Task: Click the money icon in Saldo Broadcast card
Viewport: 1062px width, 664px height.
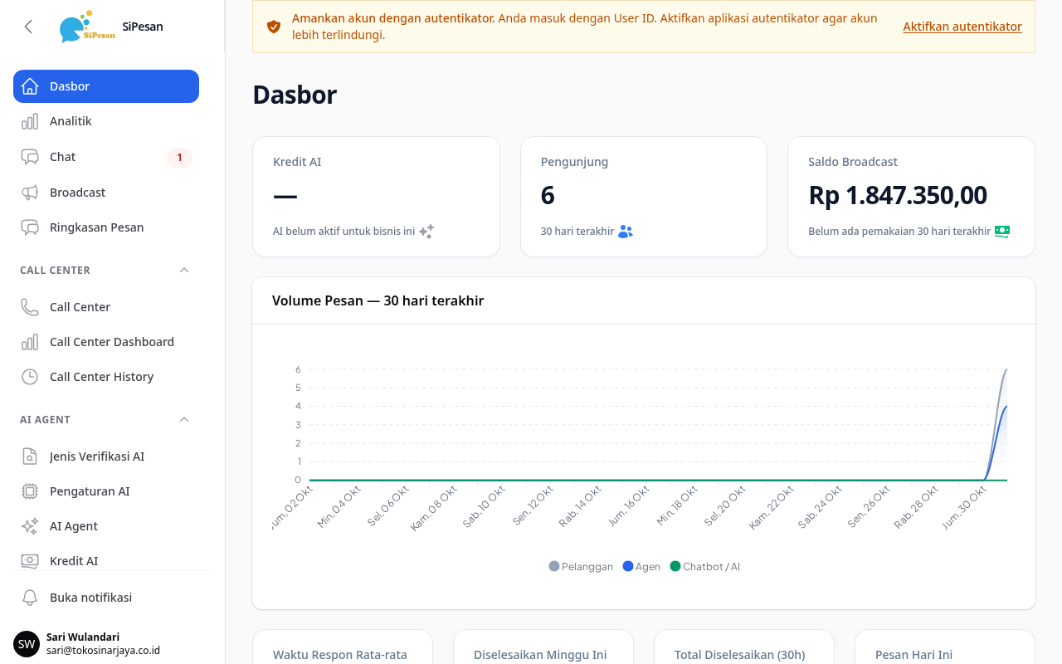Action: (x=1002, y=232)
